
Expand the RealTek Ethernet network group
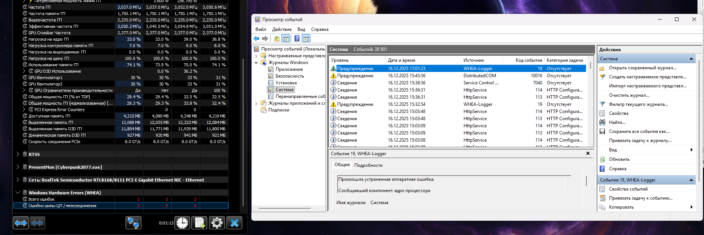[18, 180]
